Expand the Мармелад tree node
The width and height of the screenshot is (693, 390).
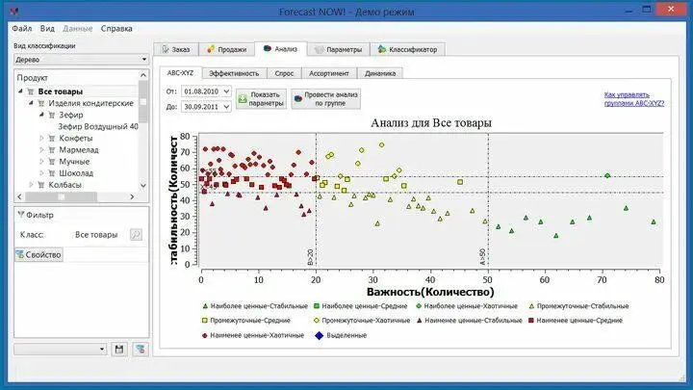pyautogui.click(x=41, y=150)
